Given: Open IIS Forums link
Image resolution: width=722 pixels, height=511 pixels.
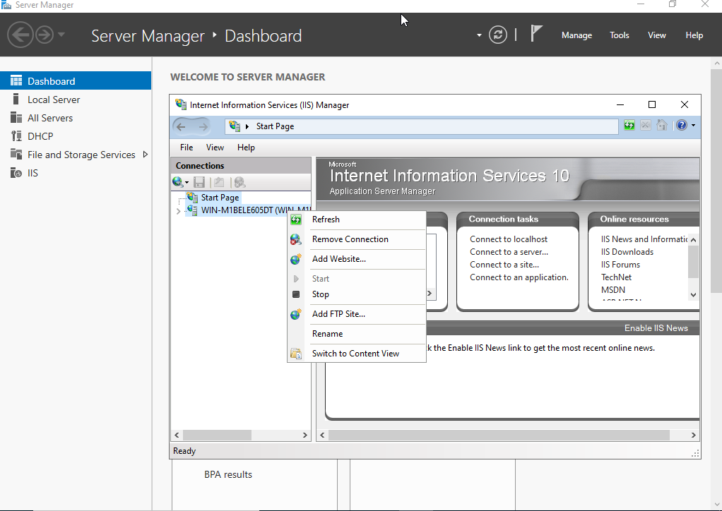Looking at the screenshot, I should (x=620, y=265).
